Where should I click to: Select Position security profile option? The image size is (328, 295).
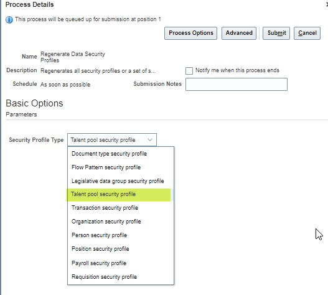click(121, 249)
